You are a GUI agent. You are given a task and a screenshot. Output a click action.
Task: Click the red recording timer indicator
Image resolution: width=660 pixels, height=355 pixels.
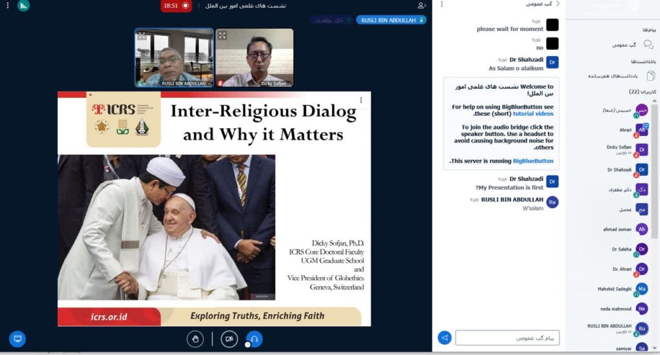tap(176, 6)
